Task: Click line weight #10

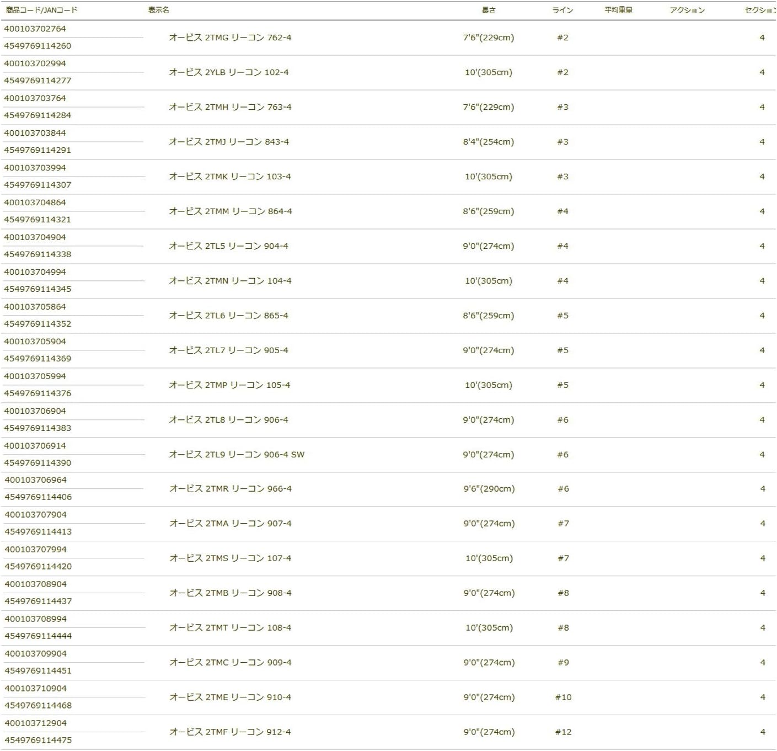Action: [563, 697]
